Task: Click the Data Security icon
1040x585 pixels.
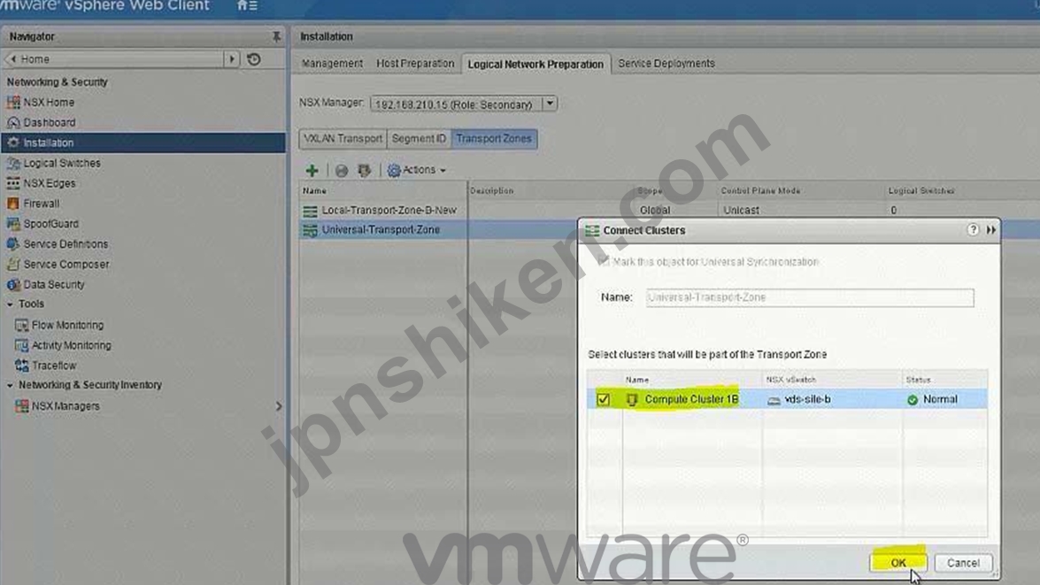Action: [13, 285]
